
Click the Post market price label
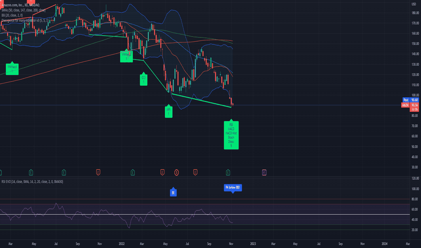pos(406,99)
